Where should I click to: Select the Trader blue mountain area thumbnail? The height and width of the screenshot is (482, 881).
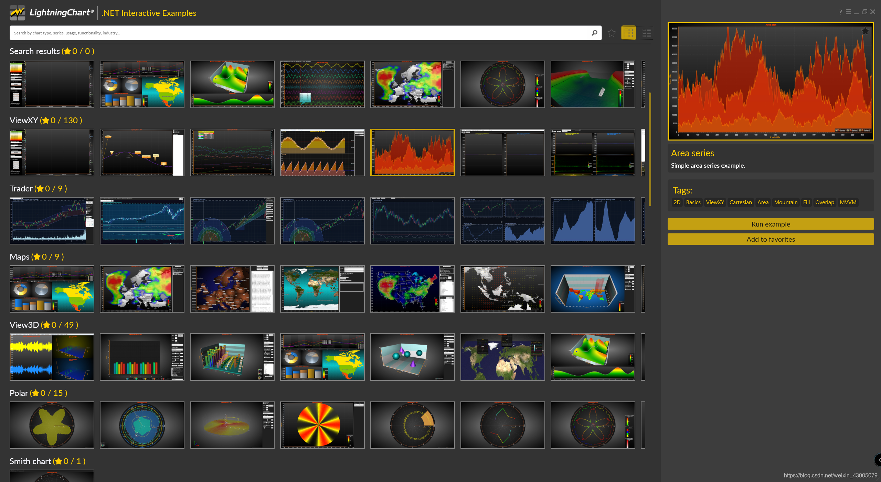point(593,221)
